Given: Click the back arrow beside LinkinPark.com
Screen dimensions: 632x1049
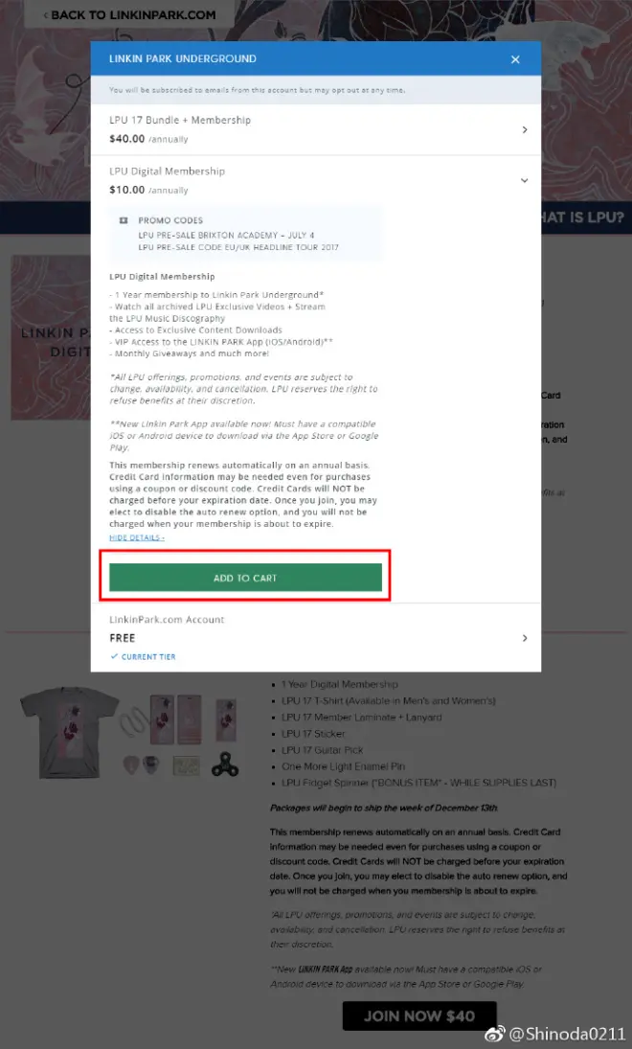Looking at the screenshot, I should click(x=45, y=14).
